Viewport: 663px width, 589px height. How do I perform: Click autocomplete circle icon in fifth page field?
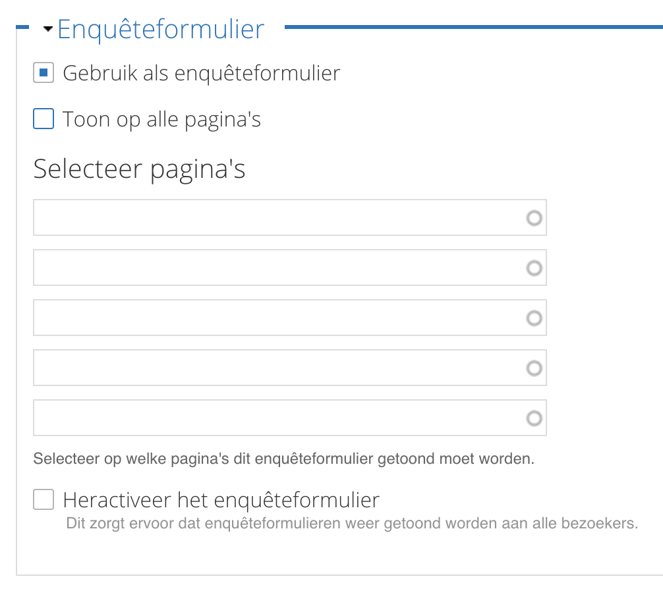534,418
